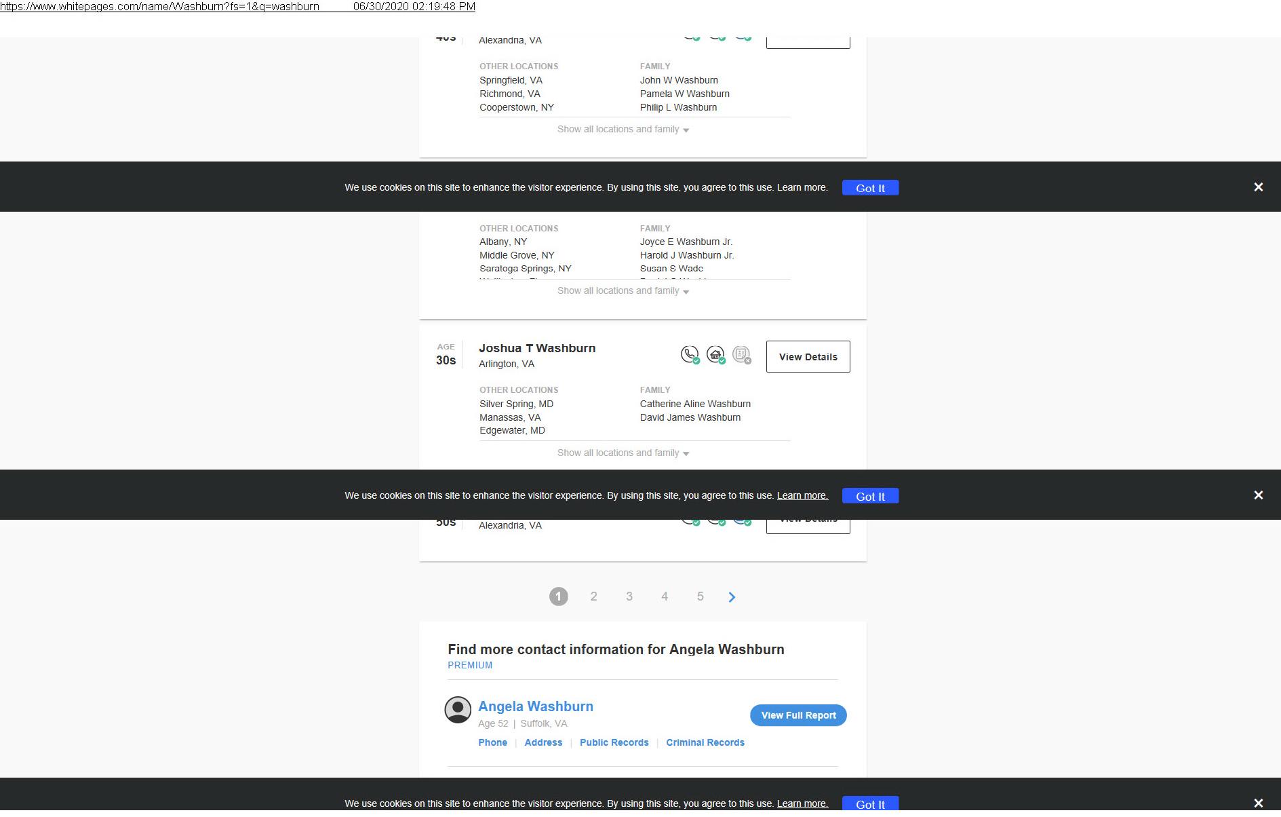
Task: Open Angela Washburn's Public Records link
Action: pos(614,742)
